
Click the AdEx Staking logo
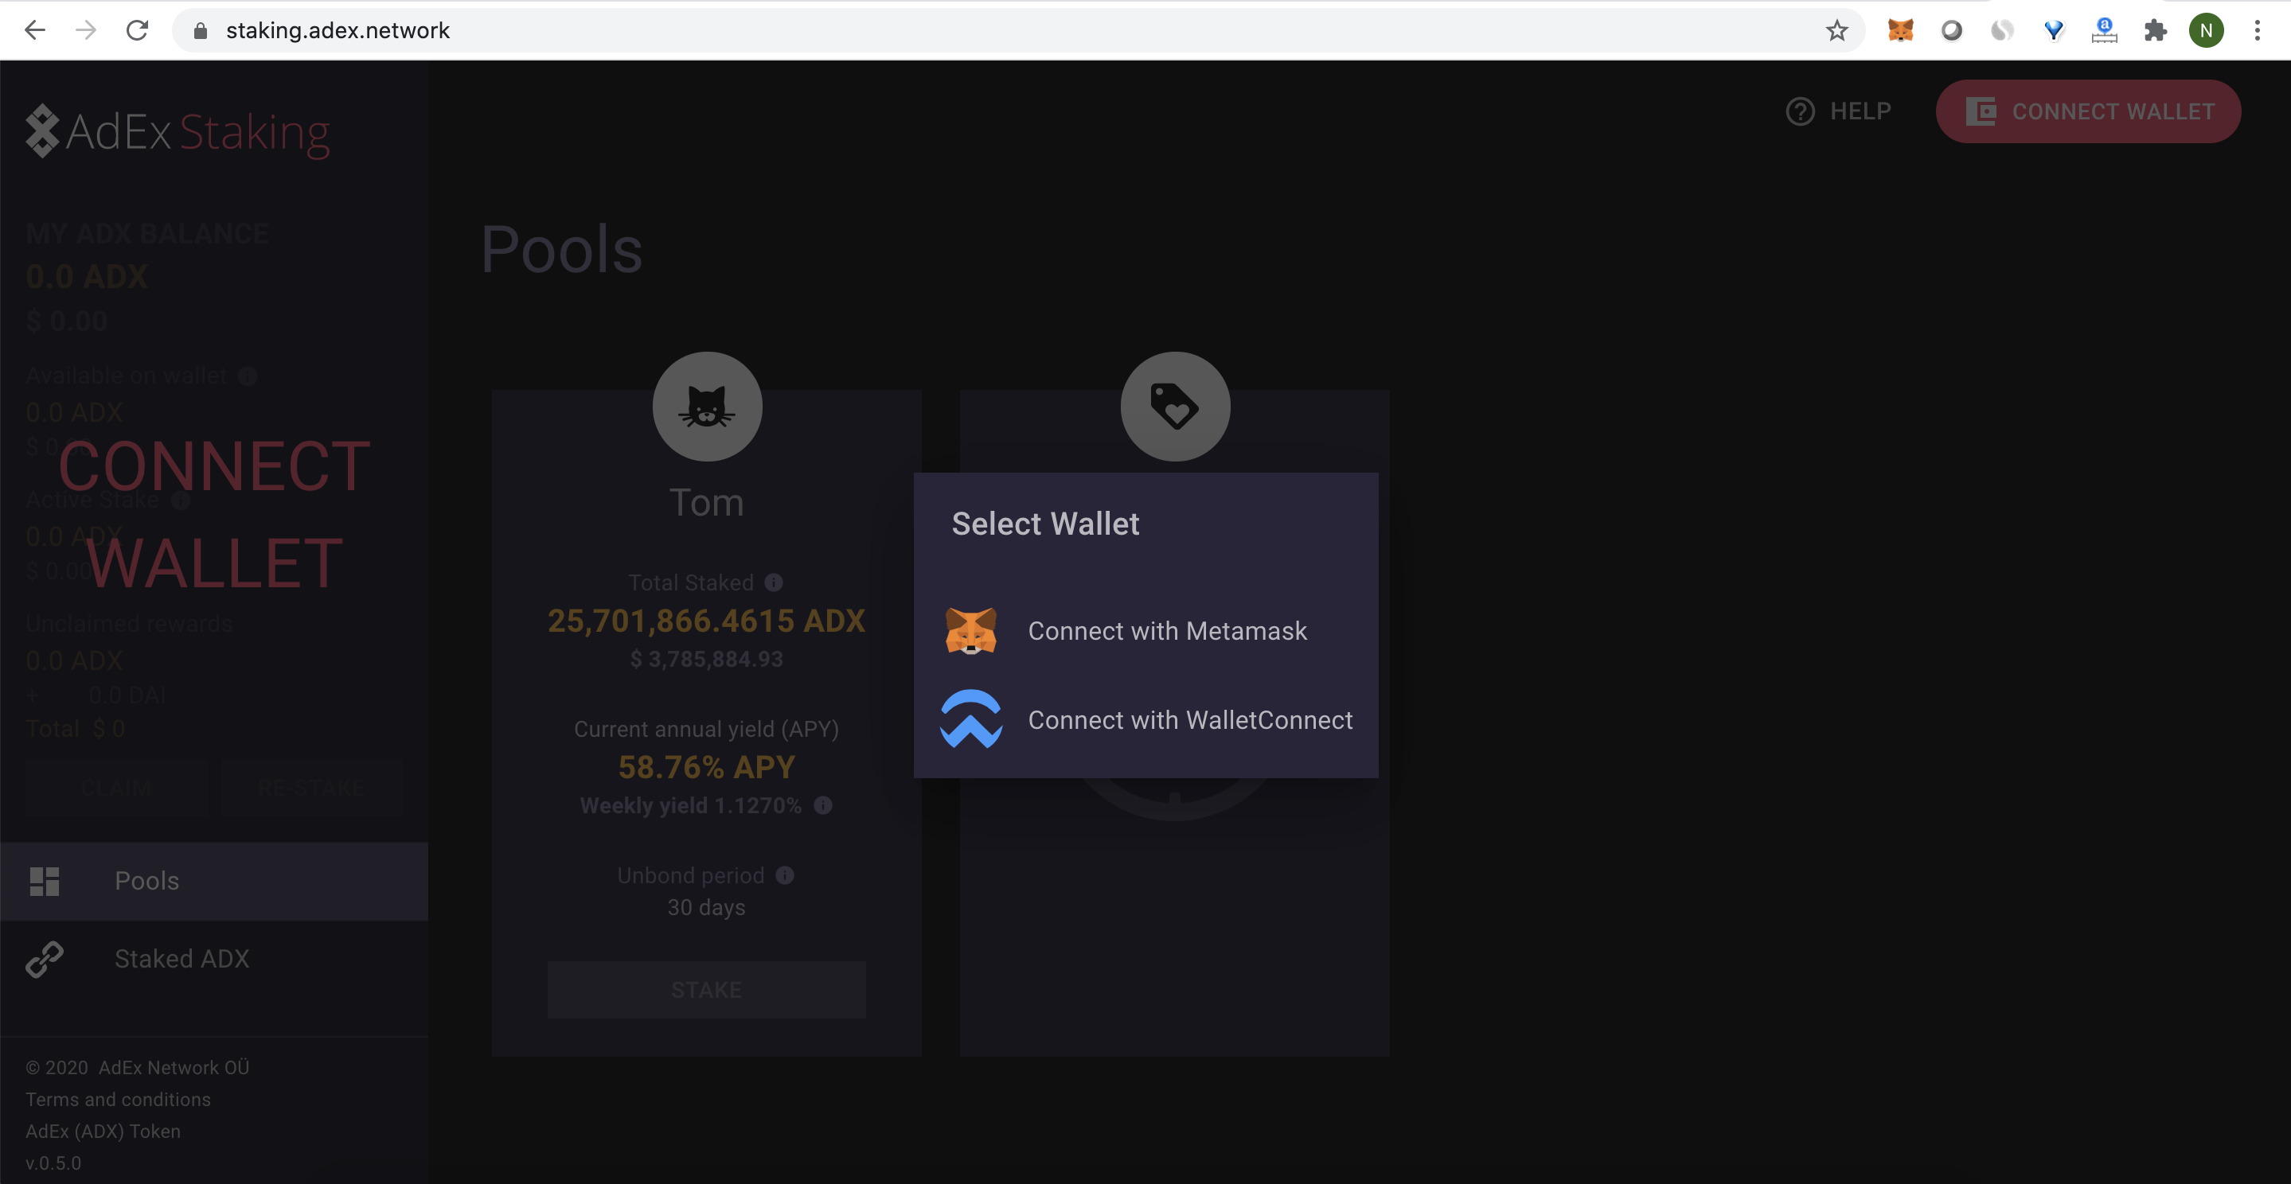pos(178,131)
